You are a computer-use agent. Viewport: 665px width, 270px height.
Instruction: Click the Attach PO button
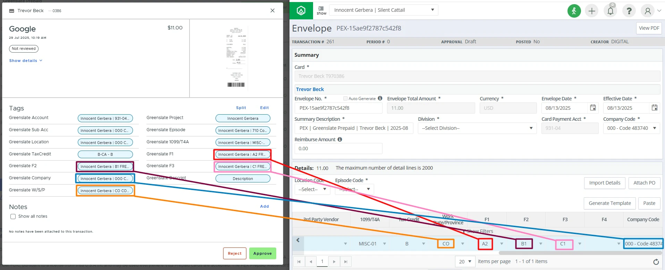[x=645, y=183]
